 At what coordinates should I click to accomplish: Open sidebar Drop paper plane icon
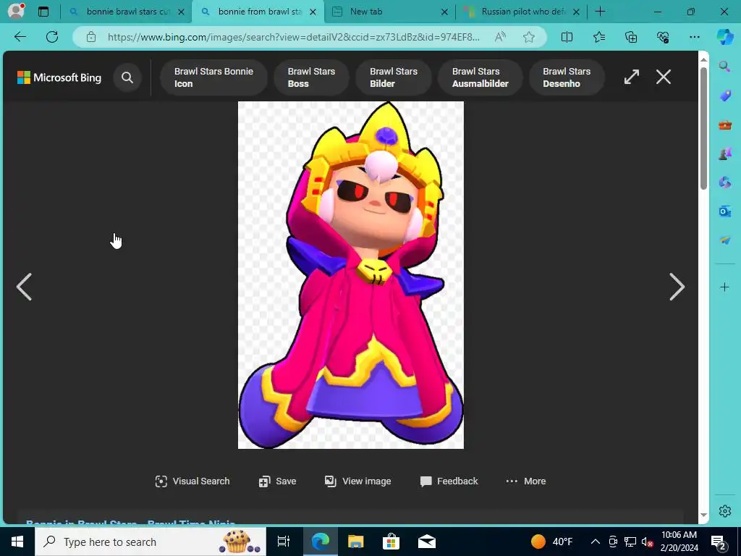(x=724, y=240)
